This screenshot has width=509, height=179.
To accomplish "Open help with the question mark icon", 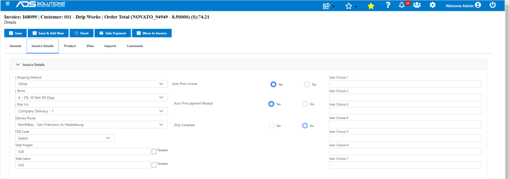I will point(388,5).
